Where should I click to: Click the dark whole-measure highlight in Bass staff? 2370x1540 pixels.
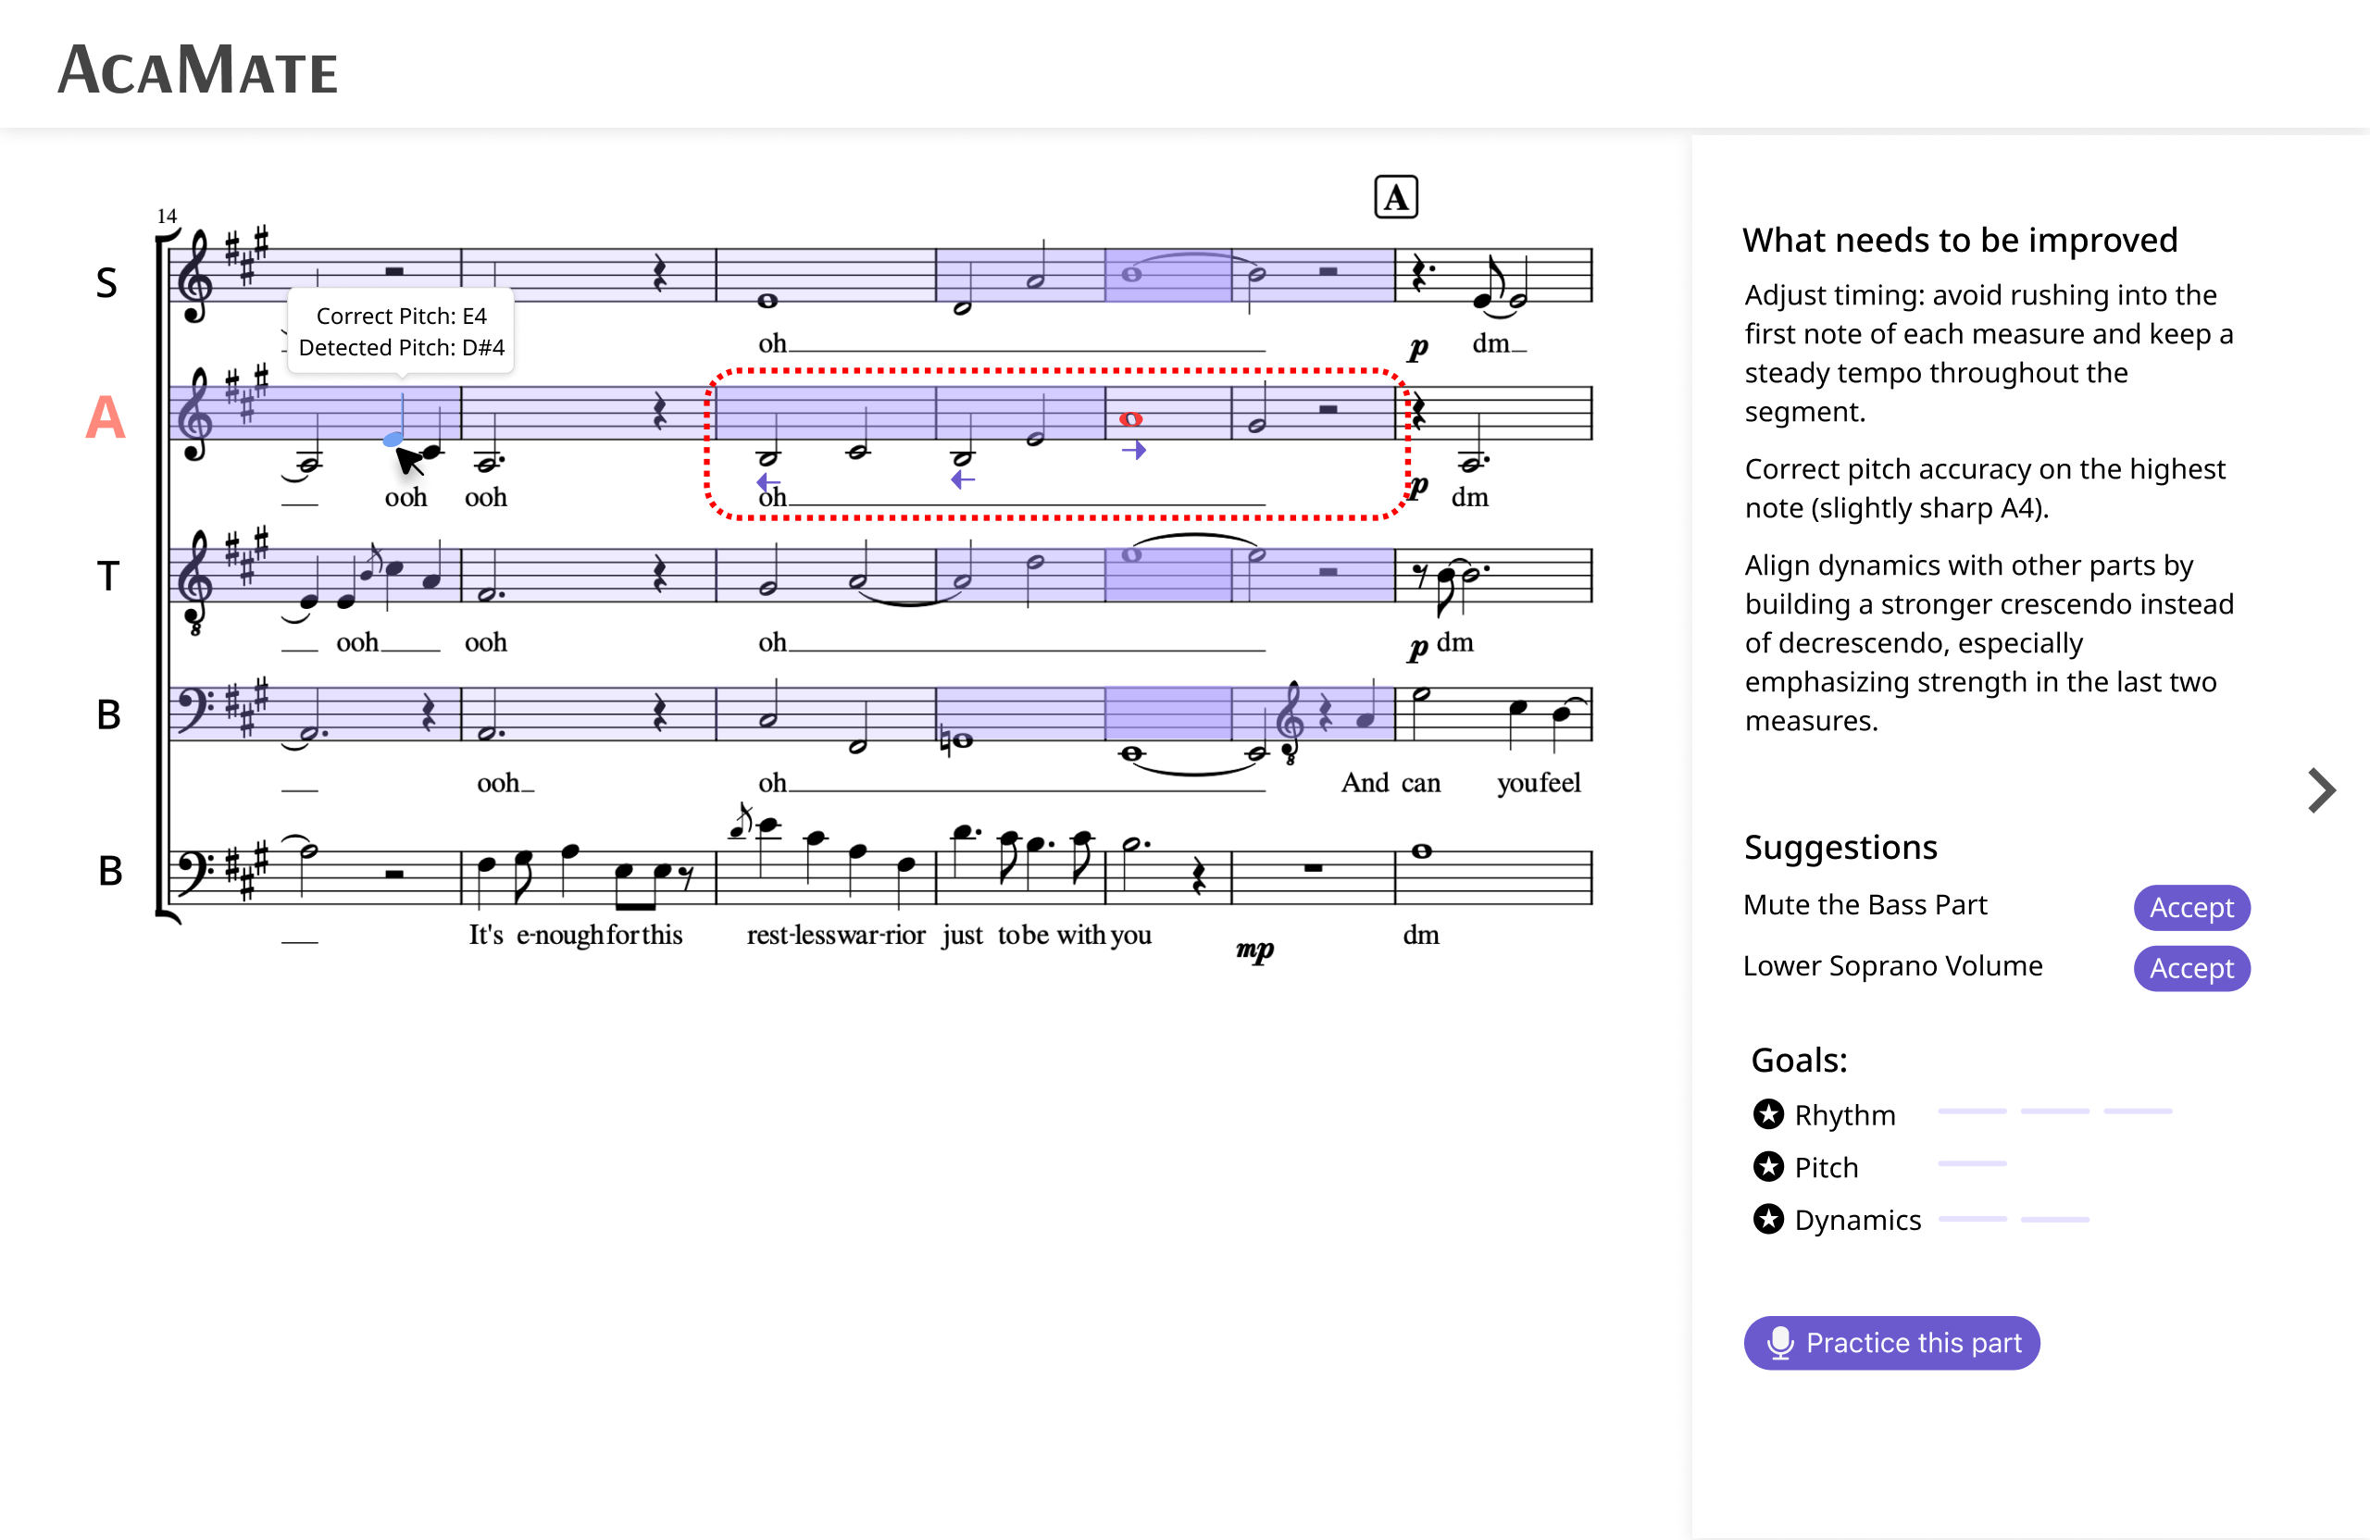(1168, 713)
